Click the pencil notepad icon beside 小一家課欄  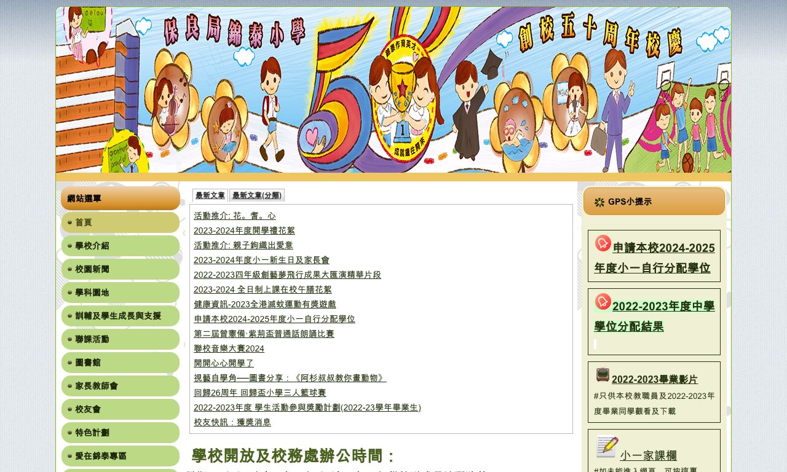coord(605,446)
